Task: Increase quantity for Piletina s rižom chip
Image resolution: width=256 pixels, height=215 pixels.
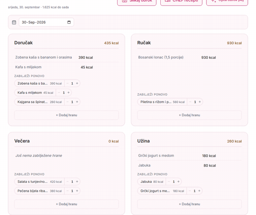Action: [200, 102]
